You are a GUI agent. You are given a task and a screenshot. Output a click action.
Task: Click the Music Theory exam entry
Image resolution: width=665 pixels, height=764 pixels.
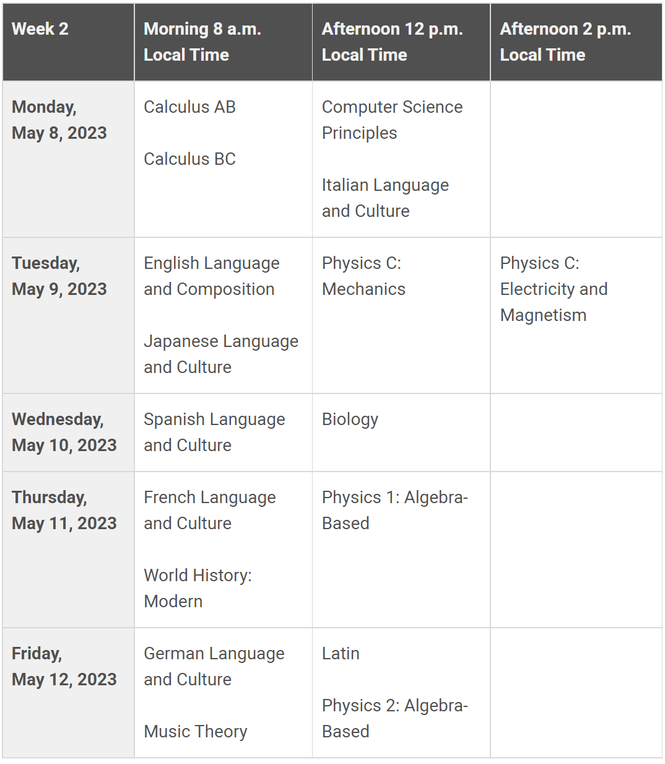point(196,732)
